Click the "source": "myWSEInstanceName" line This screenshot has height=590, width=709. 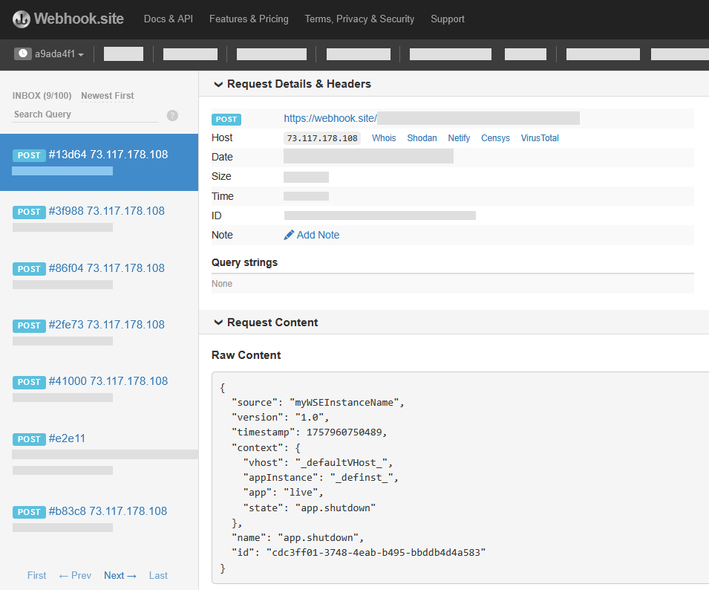pos(318,402)
